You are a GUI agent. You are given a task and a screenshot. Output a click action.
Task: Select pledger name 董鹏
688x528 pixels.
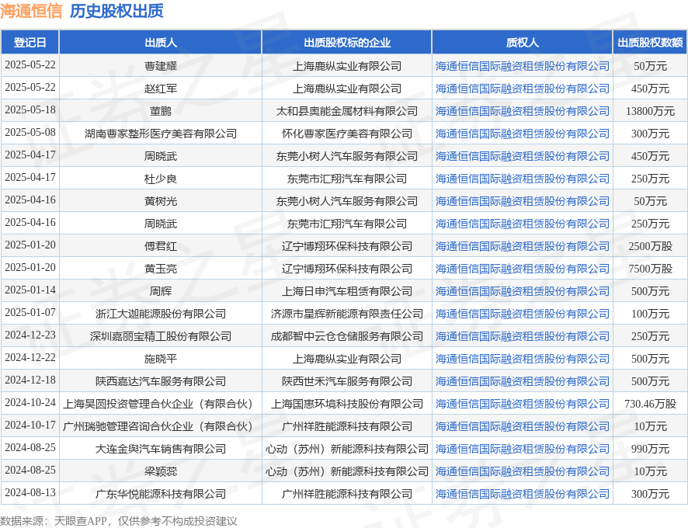(x=161, y=111)
